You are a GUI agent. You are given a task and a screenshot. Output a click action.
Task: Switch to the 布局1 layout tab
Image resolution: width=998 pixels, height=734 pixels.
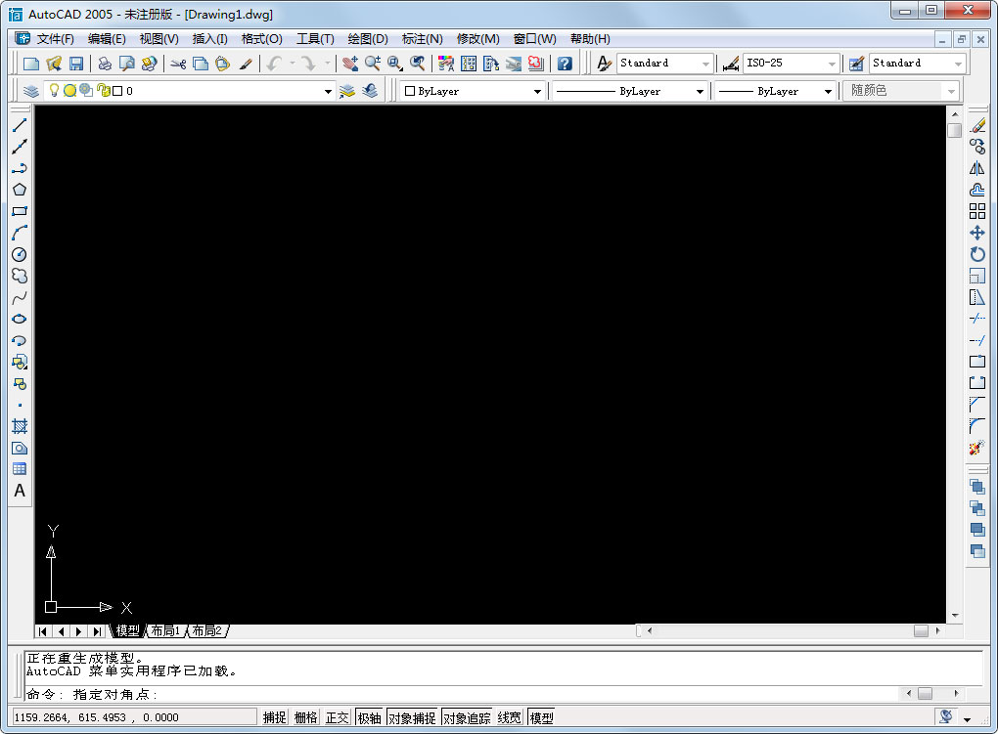click(166, 630)
